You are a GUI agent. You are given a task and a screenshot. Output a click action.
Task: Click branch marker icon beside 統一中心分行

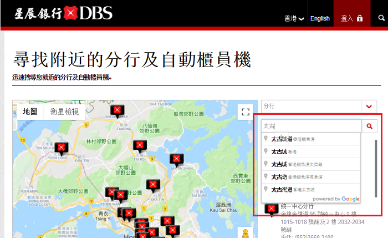[x=271, y=209]
